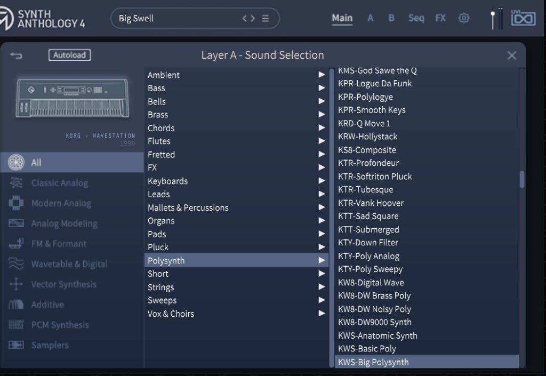This screenshot has width=546, height=376.
Task: Select the Samplers category icon
Action: tap(17, 345)
